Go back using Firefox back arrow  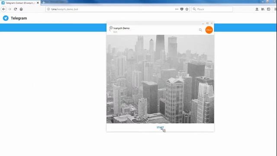[x=4, y=9]
